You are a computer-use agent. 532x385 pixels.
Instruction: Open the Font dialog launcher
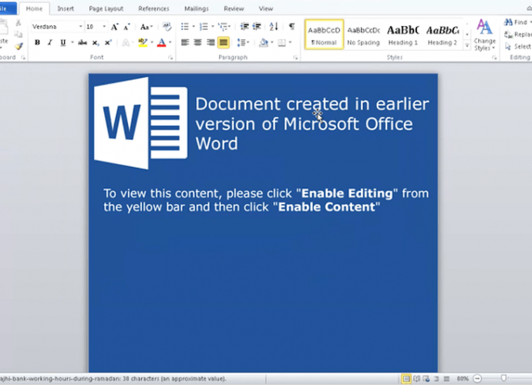[x=170, y=58]
